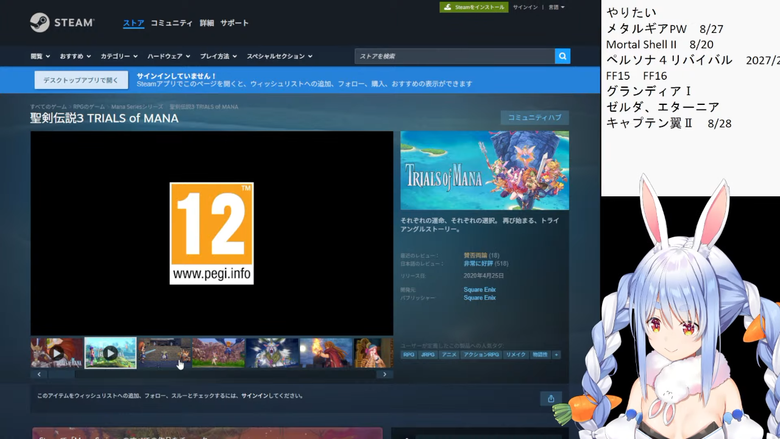Click the 非常に好評 Japanese reviews link
The width and height of the screenshot is (780, 439).
(478, 263)
